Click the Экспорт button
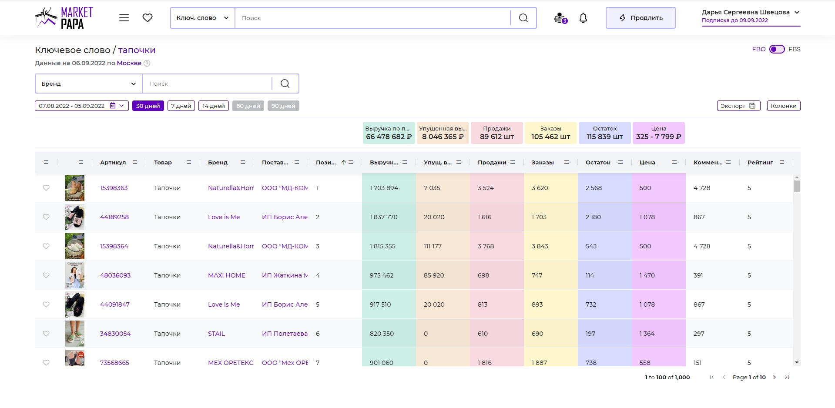The width and height of the screenshot is (835, 408). [x=738, y=106]
